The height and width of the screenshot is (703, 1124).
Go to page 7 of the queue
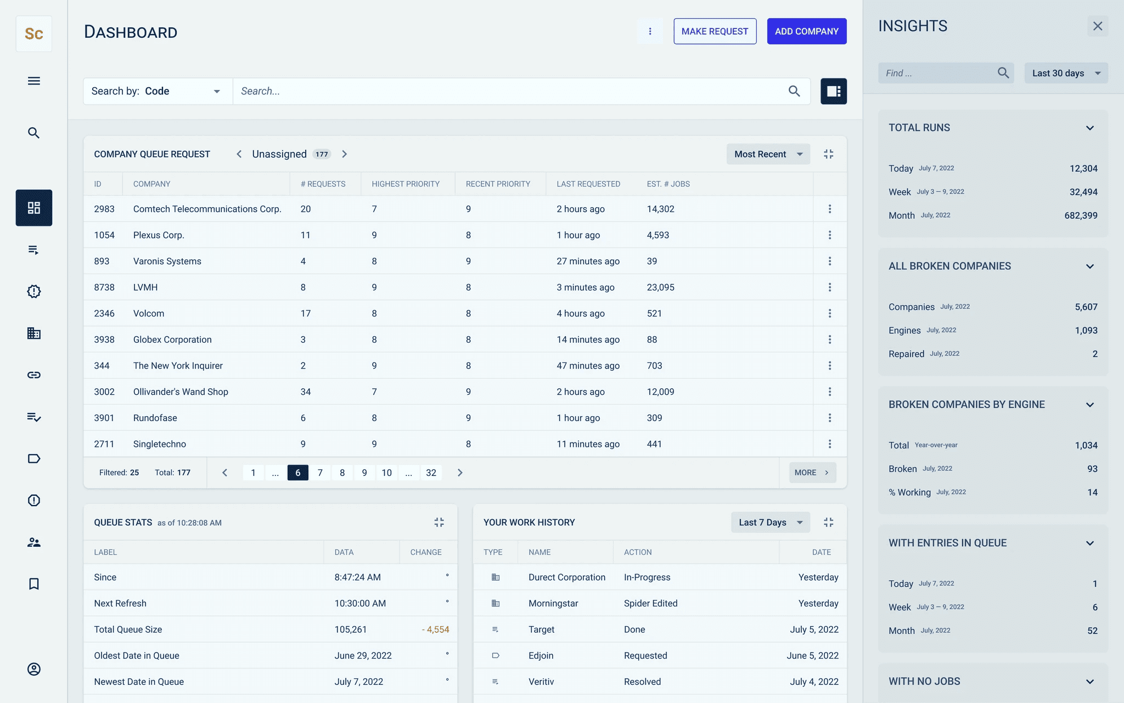click(320, 473)
